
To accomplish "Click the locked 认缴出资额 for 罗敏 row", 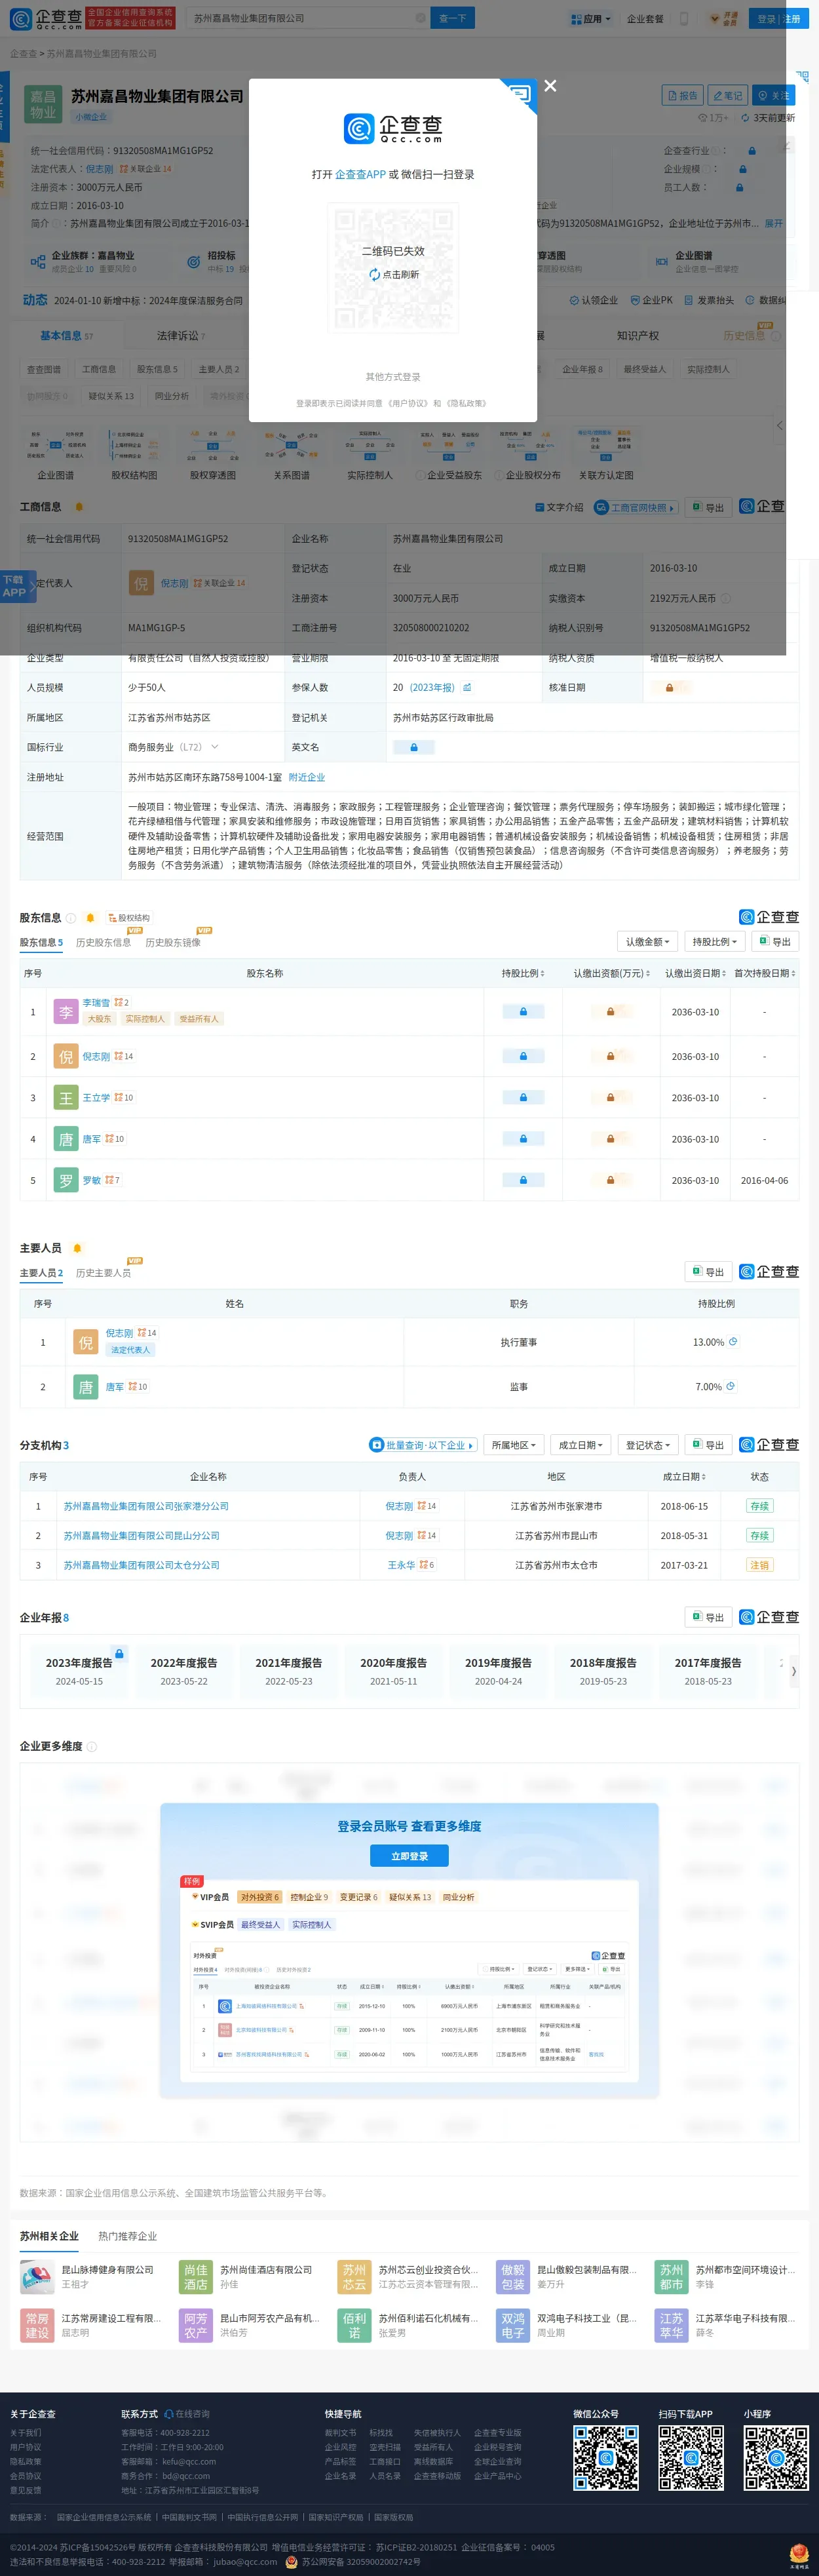I will click(x=610, y=1180).
